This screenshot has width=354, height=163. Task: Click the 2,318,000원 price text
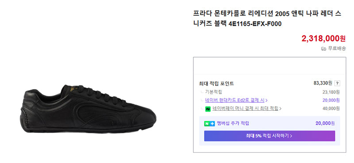pos(323,39)
